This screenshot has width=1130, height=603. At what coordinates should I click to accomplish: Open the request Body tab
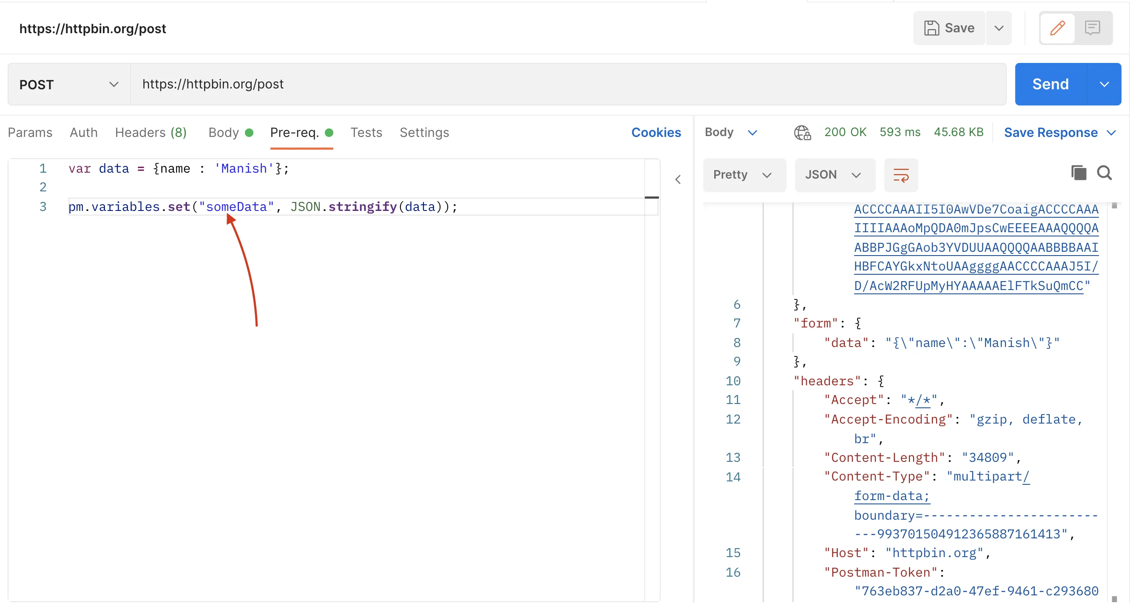click(x=223, y=133)
